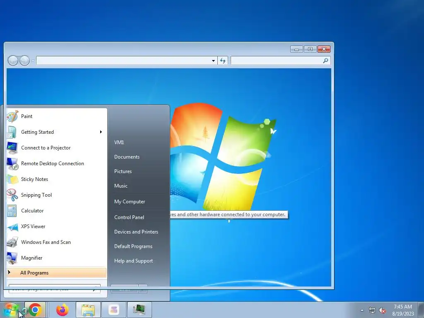This screenshot has width=424, height=318.
Task: Click the Show Desktop strip
Action: tap(422, 310)
